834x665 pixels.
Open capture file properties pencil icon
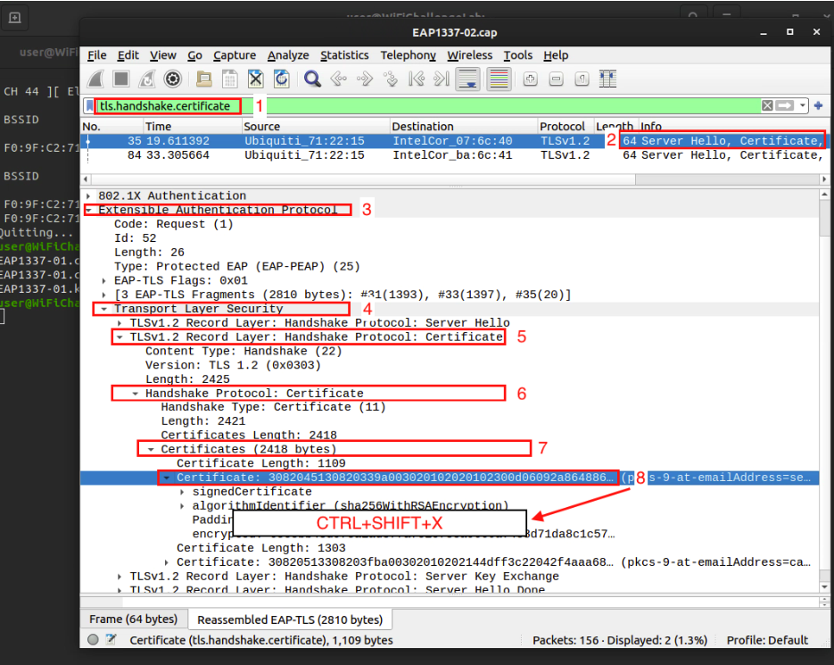click(111, 639)
